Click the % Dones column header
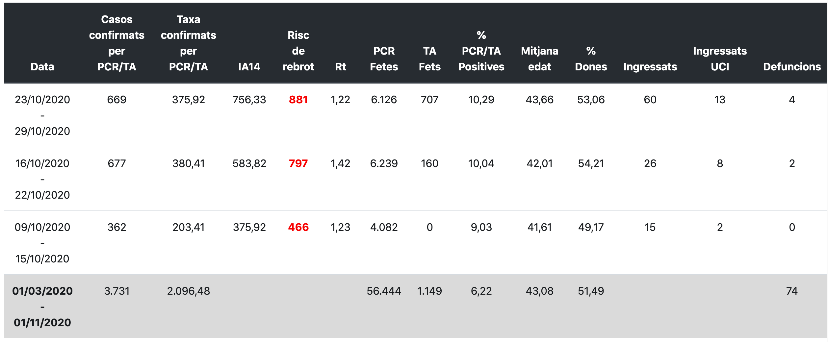The image size is (828, 342). [x=591, y=59]
